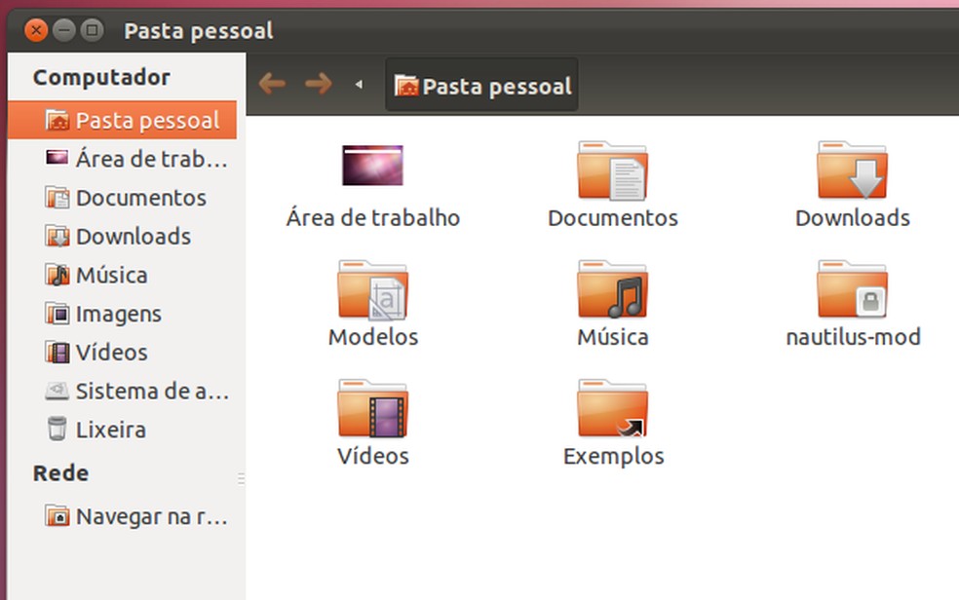The width and height of the screenshot is (959, 600).
Task: Close the Pasta pessoal window
Action: coord(36,30)
